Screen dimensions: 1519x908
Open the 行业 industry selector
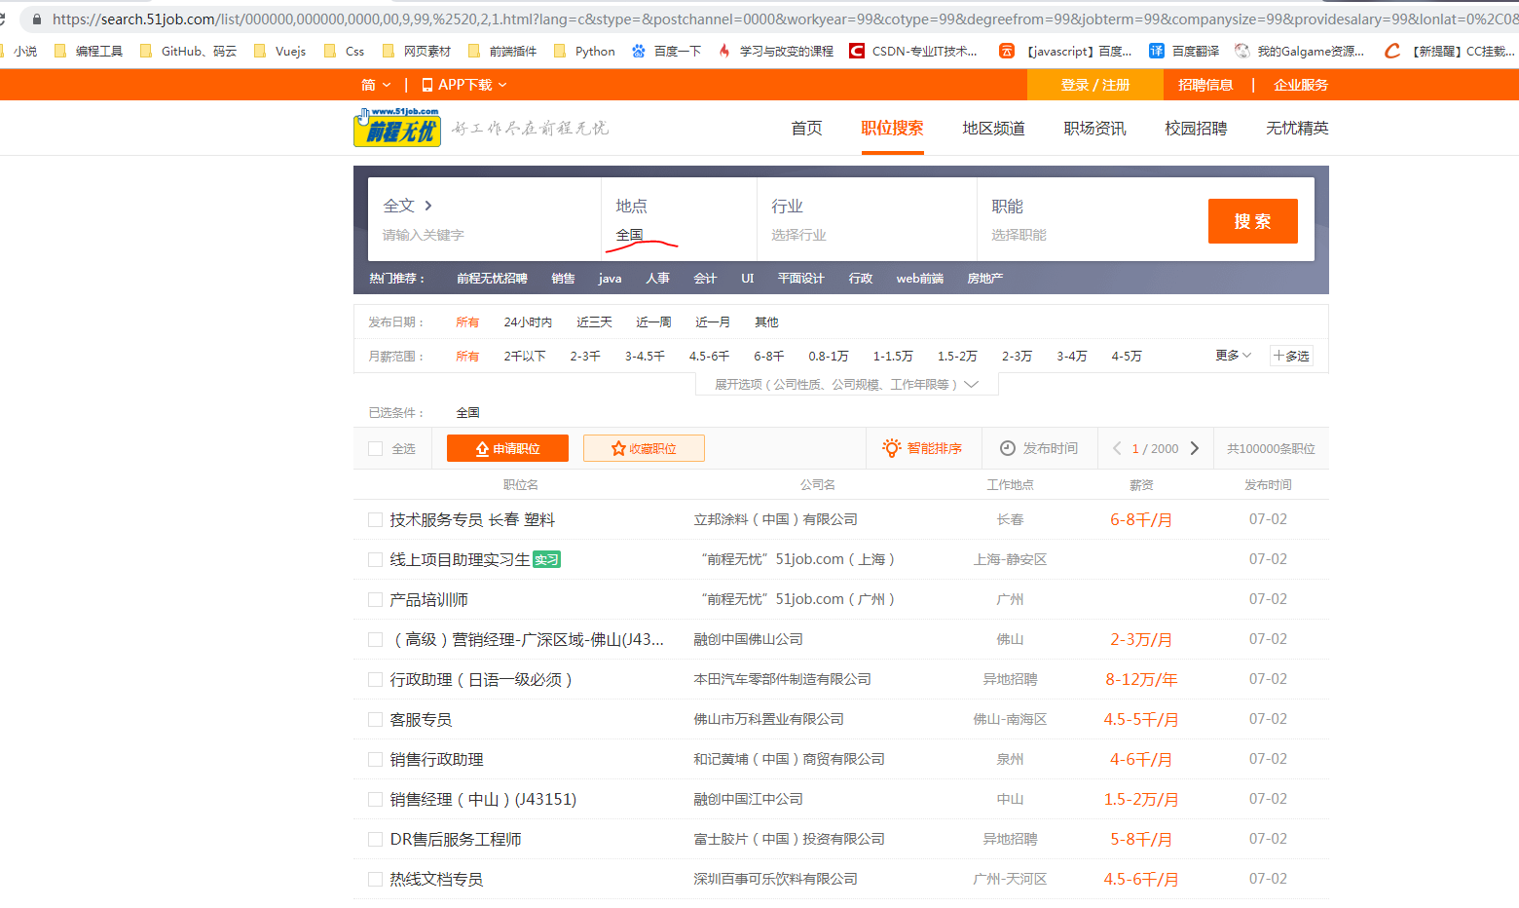pos(867,220)
